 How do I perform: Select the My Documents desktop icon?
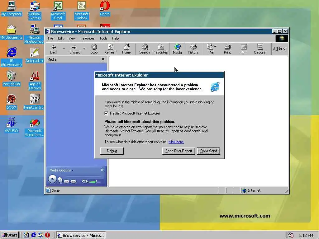tap(12, 32)
